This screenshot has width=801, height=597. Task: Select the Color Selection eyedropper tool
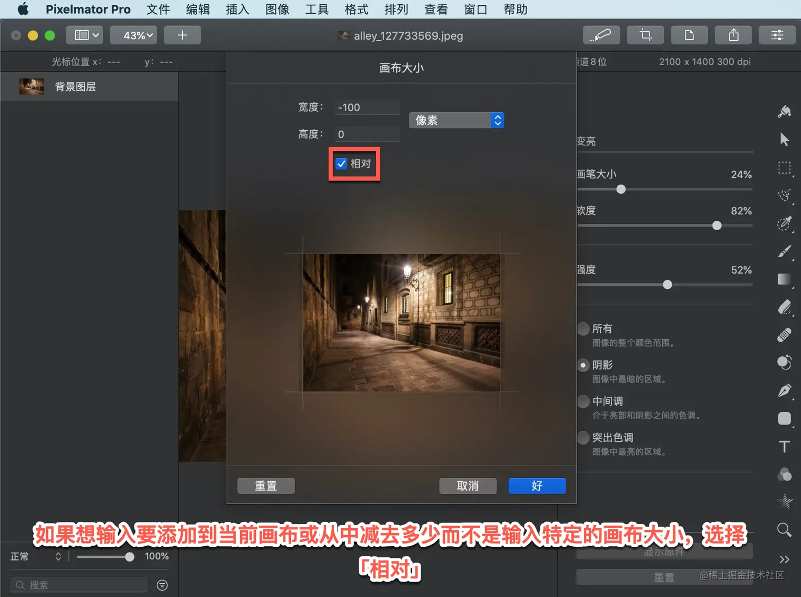pyautogui.click(x=785, y=223)
